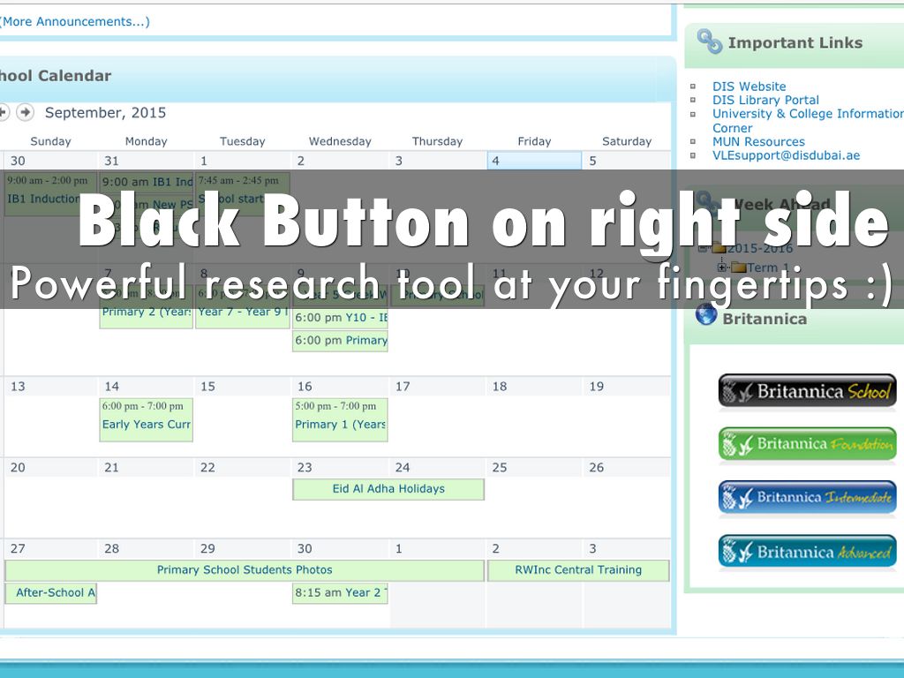Screen dimensions: 904x678
Task: Open the Eid Al Adha Holidays event
Action: (x=388, y=489)
